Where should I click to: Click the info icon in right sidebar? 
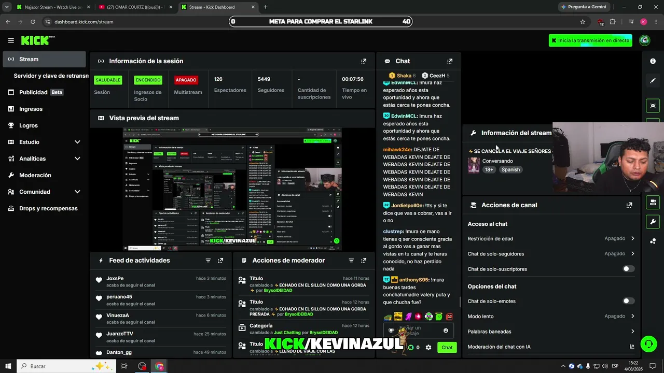pos(653,61)
